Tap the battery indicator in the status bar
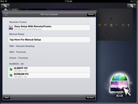This screenshot has width=138, height=104. [135, 1]
